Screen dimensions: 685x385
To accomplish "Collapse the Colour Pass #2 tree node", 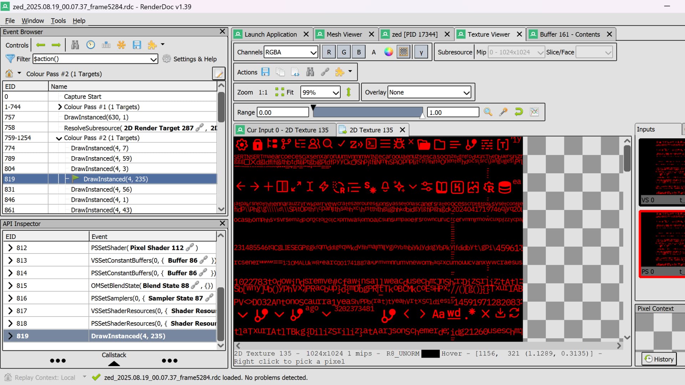I will pos(59,138).
